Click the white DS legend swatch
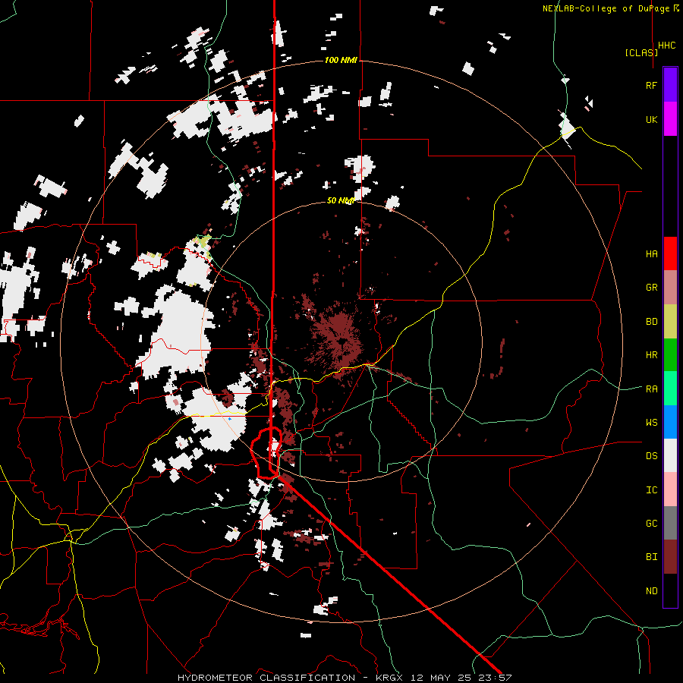The width and height of the screenshot is (683, 683). [670, 455]
